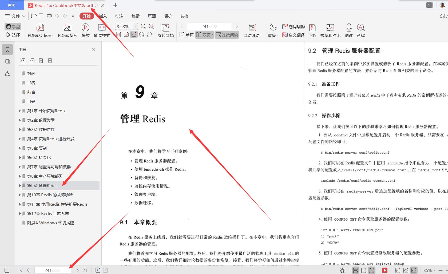Set actual size with 1:1 toolbar icon
448x274 pixels.
(118, 34)
